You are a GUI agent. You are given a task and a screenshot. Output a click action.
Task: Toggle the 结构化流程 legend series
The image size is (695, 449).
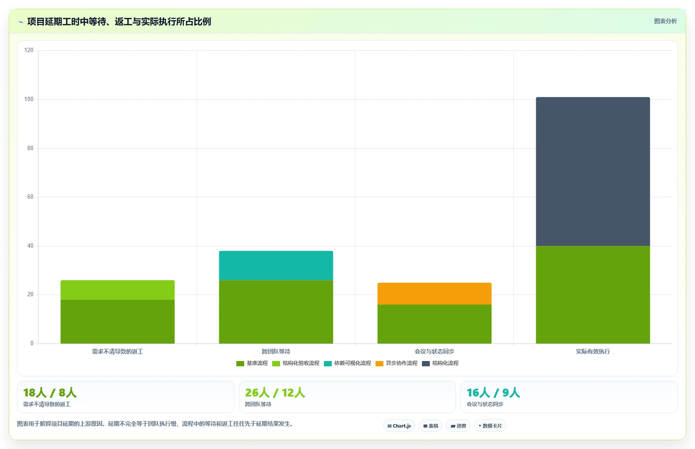tap(440, 363)
